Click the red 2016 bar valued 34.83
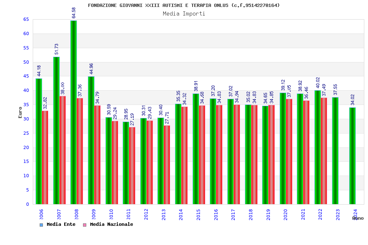368x245 pixels. (x=219, y=155)
